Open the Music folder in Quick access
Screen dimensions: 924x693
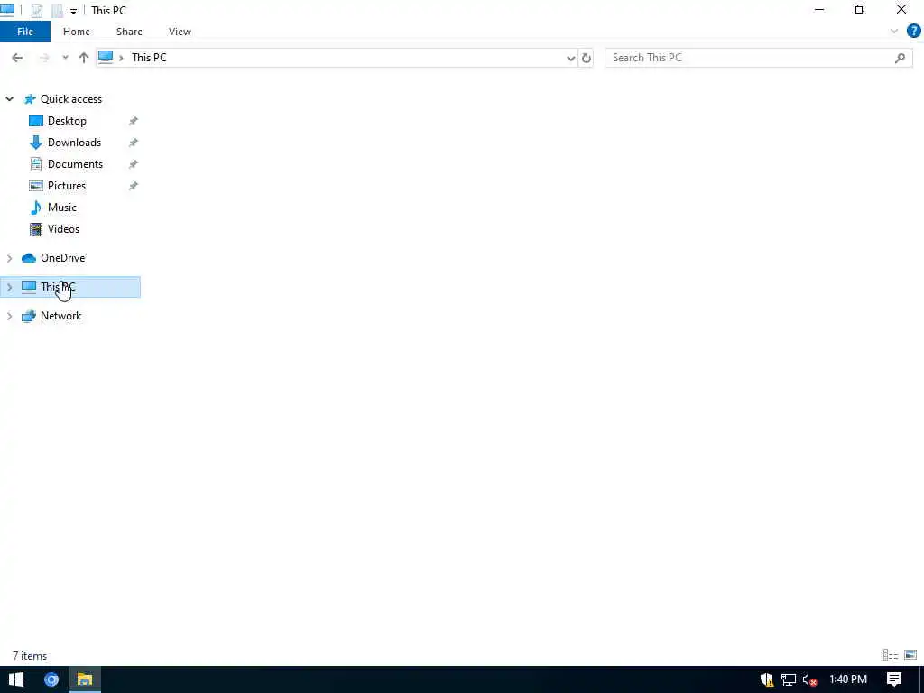(62, 208)
